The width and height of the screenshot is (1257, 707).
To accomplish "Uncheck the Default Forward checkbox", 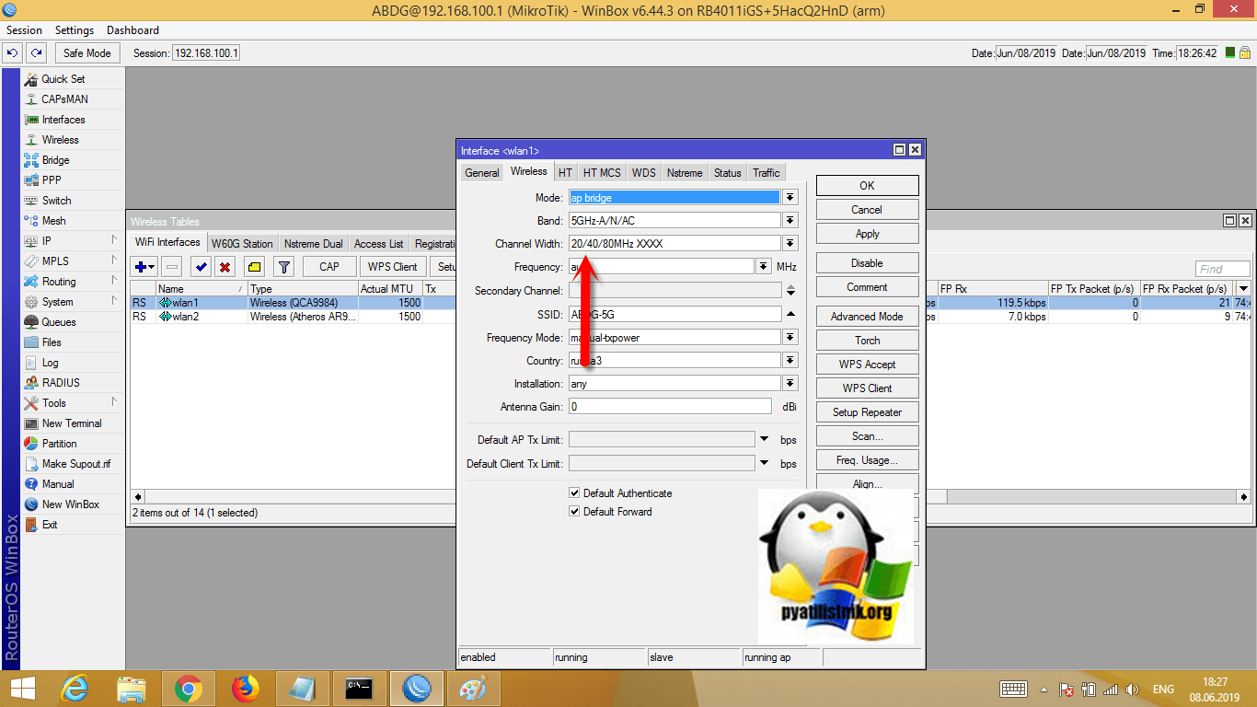I will click(574, 512).
